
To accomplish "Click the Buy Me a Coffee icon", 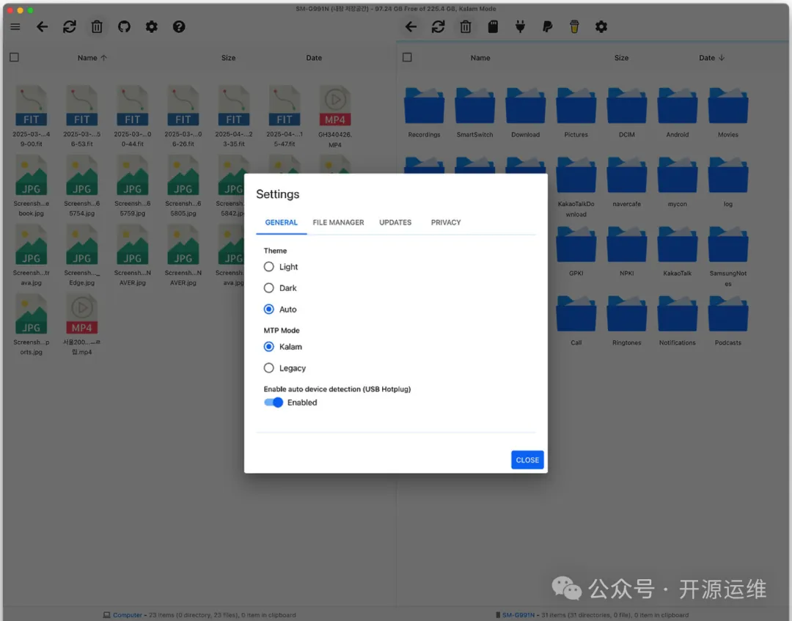I will [574, 27].
